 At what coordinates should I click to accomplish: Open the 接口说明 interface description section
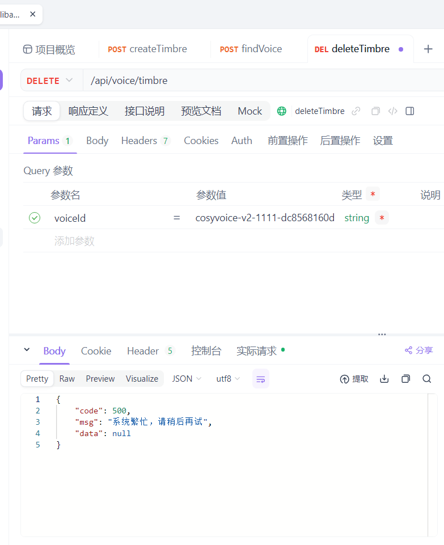[x=145, y=111]
